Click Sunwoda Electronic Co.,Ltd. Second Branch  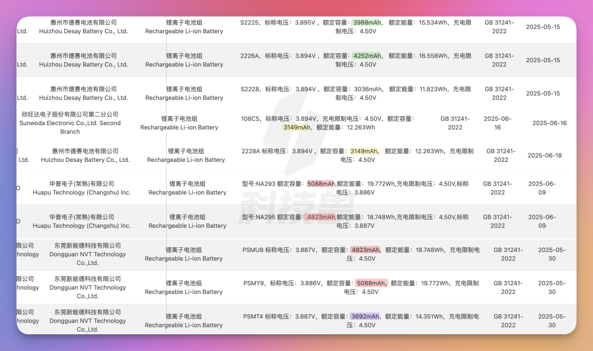pos(70,127)
